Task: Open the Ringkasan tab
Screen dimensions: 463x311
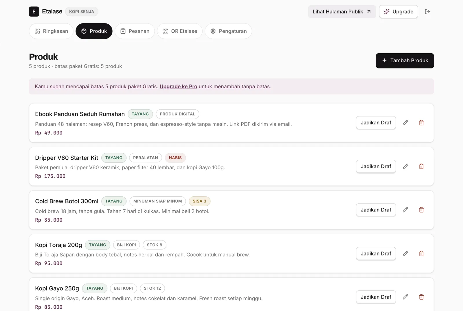Action: [x=51, y=31]
